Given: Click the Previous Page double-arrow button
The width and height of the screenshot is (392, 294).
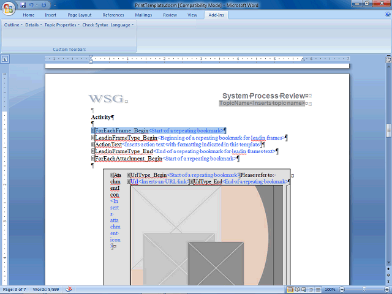Looking at the screenshot, I should [x=388, y=269].
